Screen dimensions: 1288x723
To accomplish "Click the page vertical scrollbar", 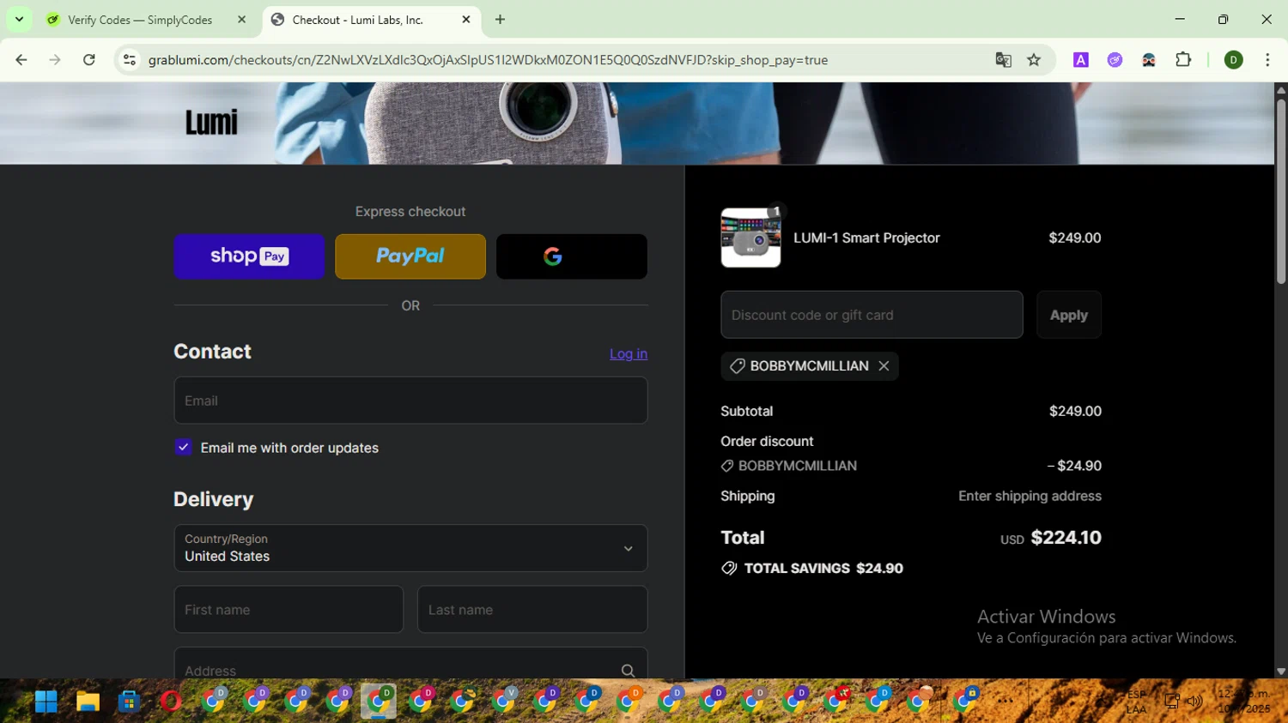I will coord(1281,193).
